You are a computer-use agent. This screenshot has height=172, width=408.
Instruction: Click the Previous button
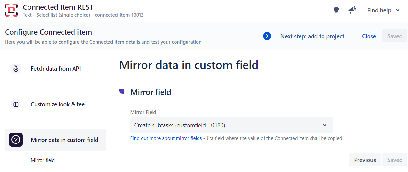(x=365, y=160)
